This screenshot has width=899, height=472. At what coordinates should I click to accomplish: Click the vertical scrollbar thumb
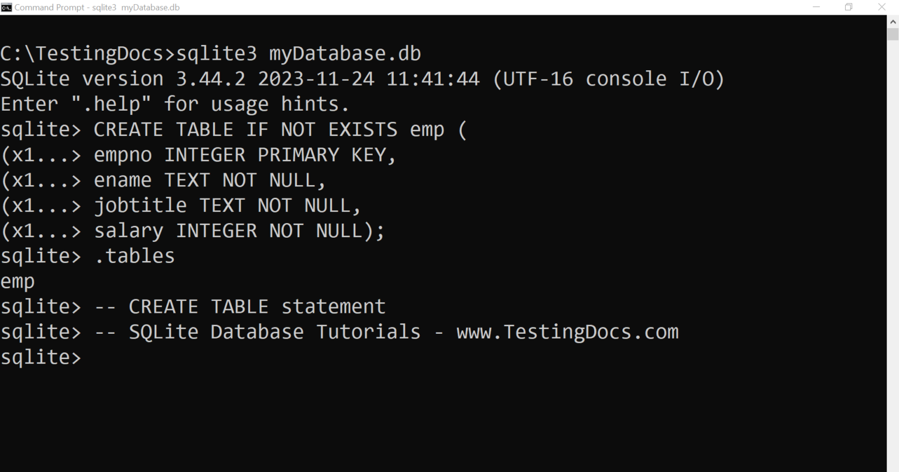893,34
